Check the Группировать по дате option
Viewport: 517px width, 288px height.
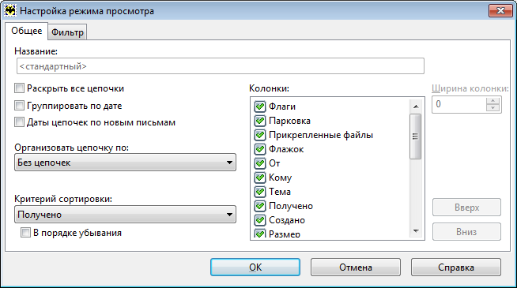pos(20,105)
